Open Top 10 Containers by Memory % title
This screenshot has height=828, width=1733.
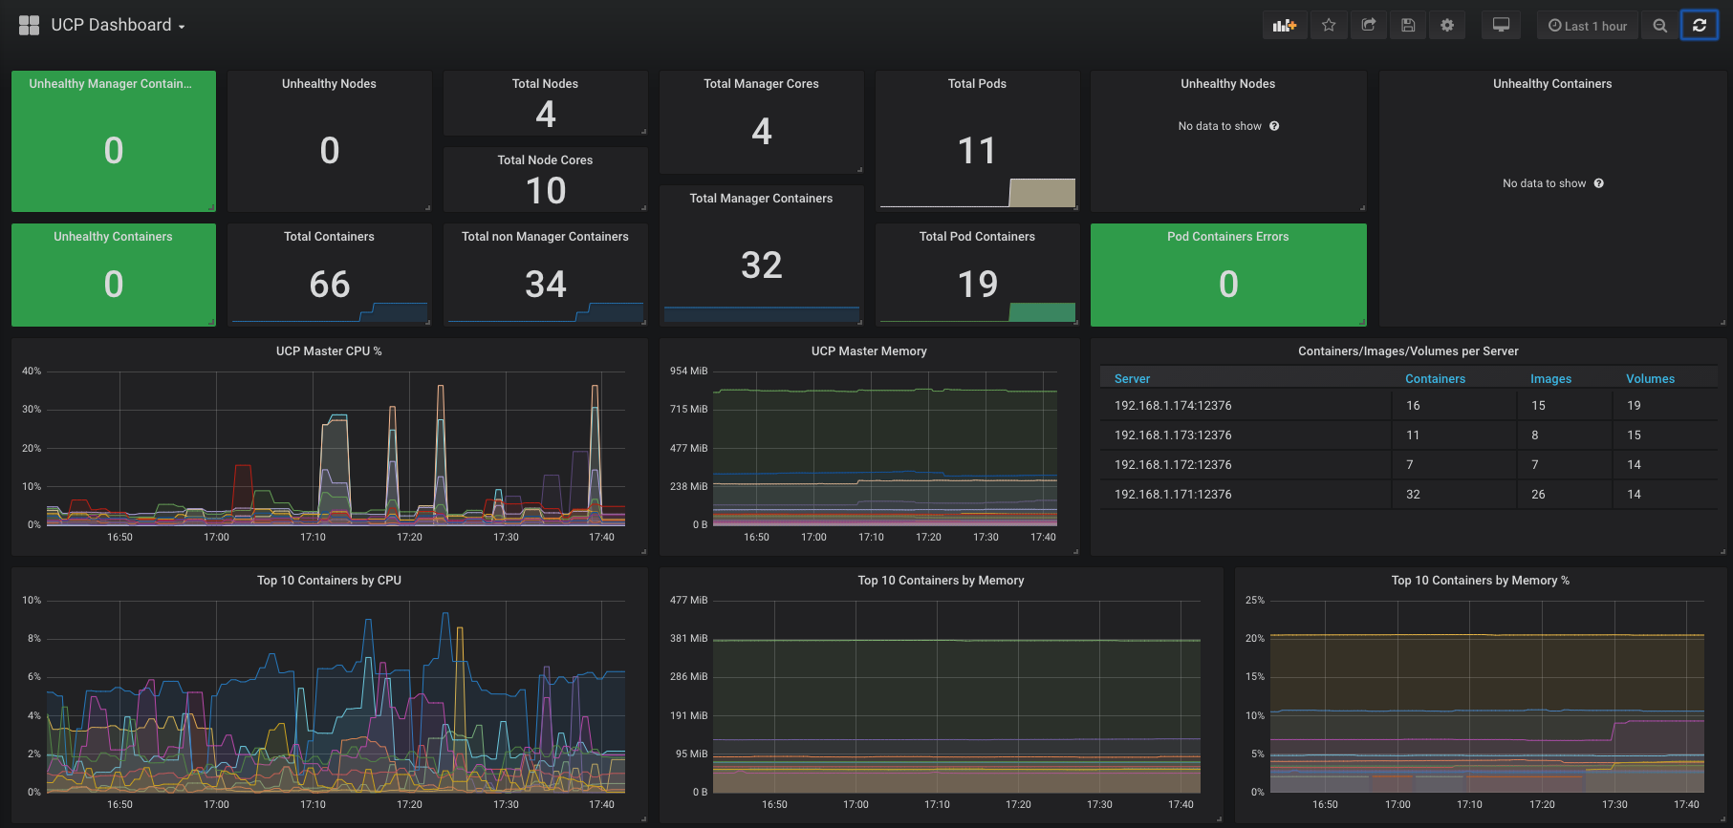1480,581
